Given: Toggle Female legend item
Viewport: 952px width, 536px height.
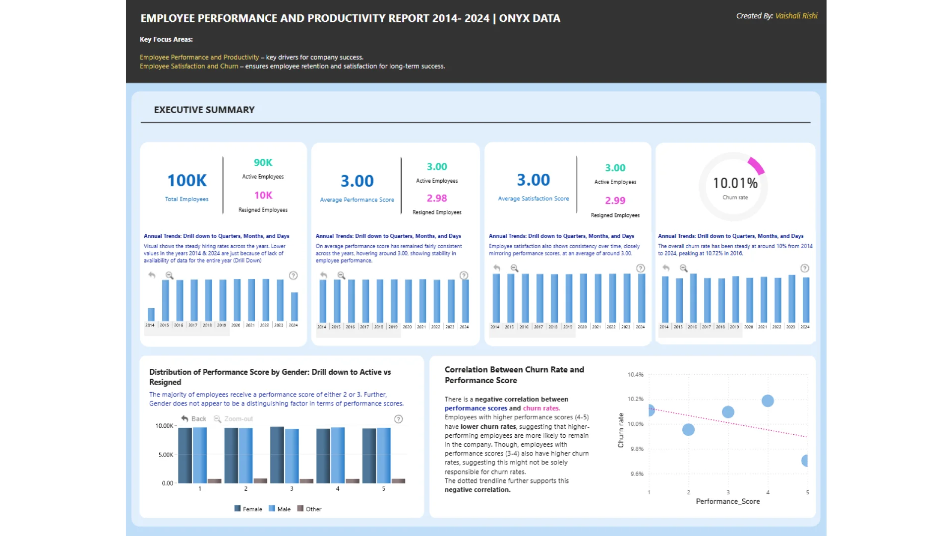Looking at the screenshot, I should tap(248, 509).
